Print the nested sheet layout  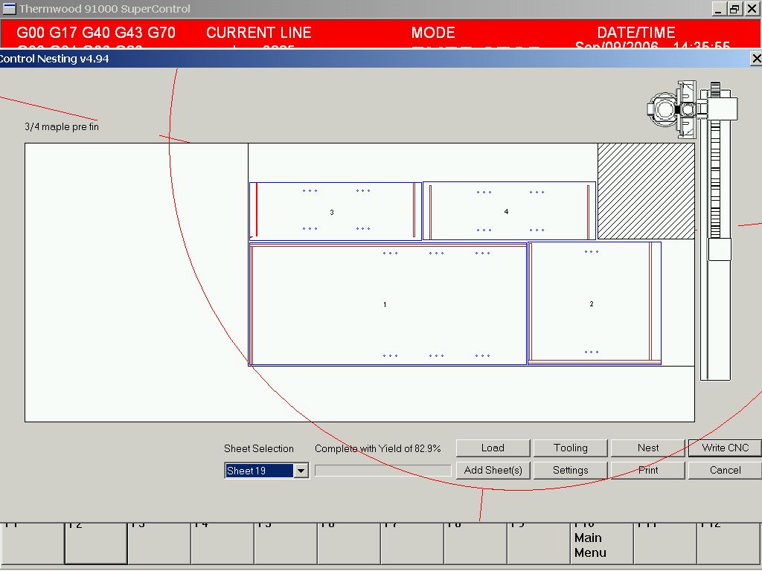tap(647, 470)
